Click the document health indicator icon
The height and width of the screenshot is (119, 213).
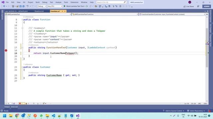[14, 103]
